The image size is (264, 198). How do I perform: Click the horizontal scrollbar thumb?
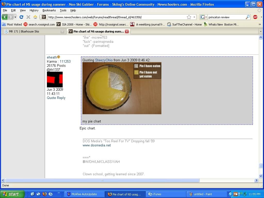[x=102, y=180]
